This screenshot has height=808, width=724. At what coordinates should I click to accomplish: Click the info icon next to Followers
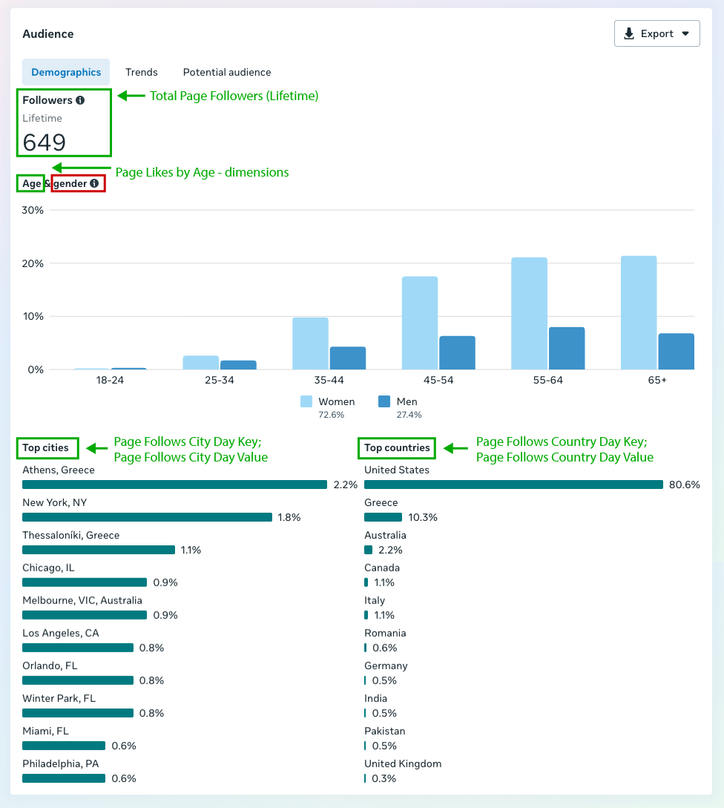80,100
